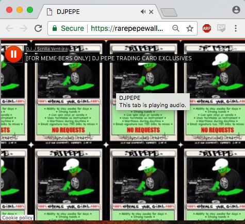Open the Adblock Plus extension

207,28
